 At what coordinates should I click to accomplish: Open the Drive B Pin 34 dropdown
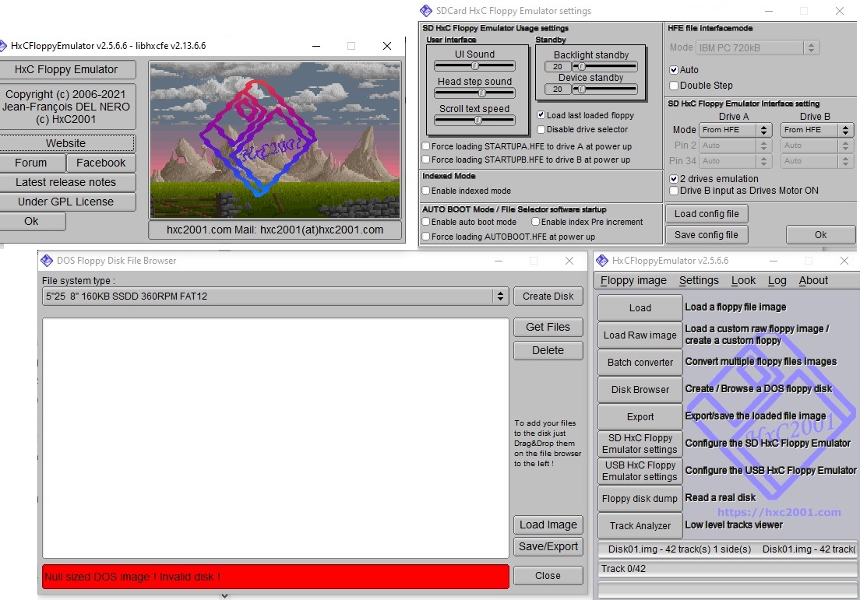pos(817,161)
